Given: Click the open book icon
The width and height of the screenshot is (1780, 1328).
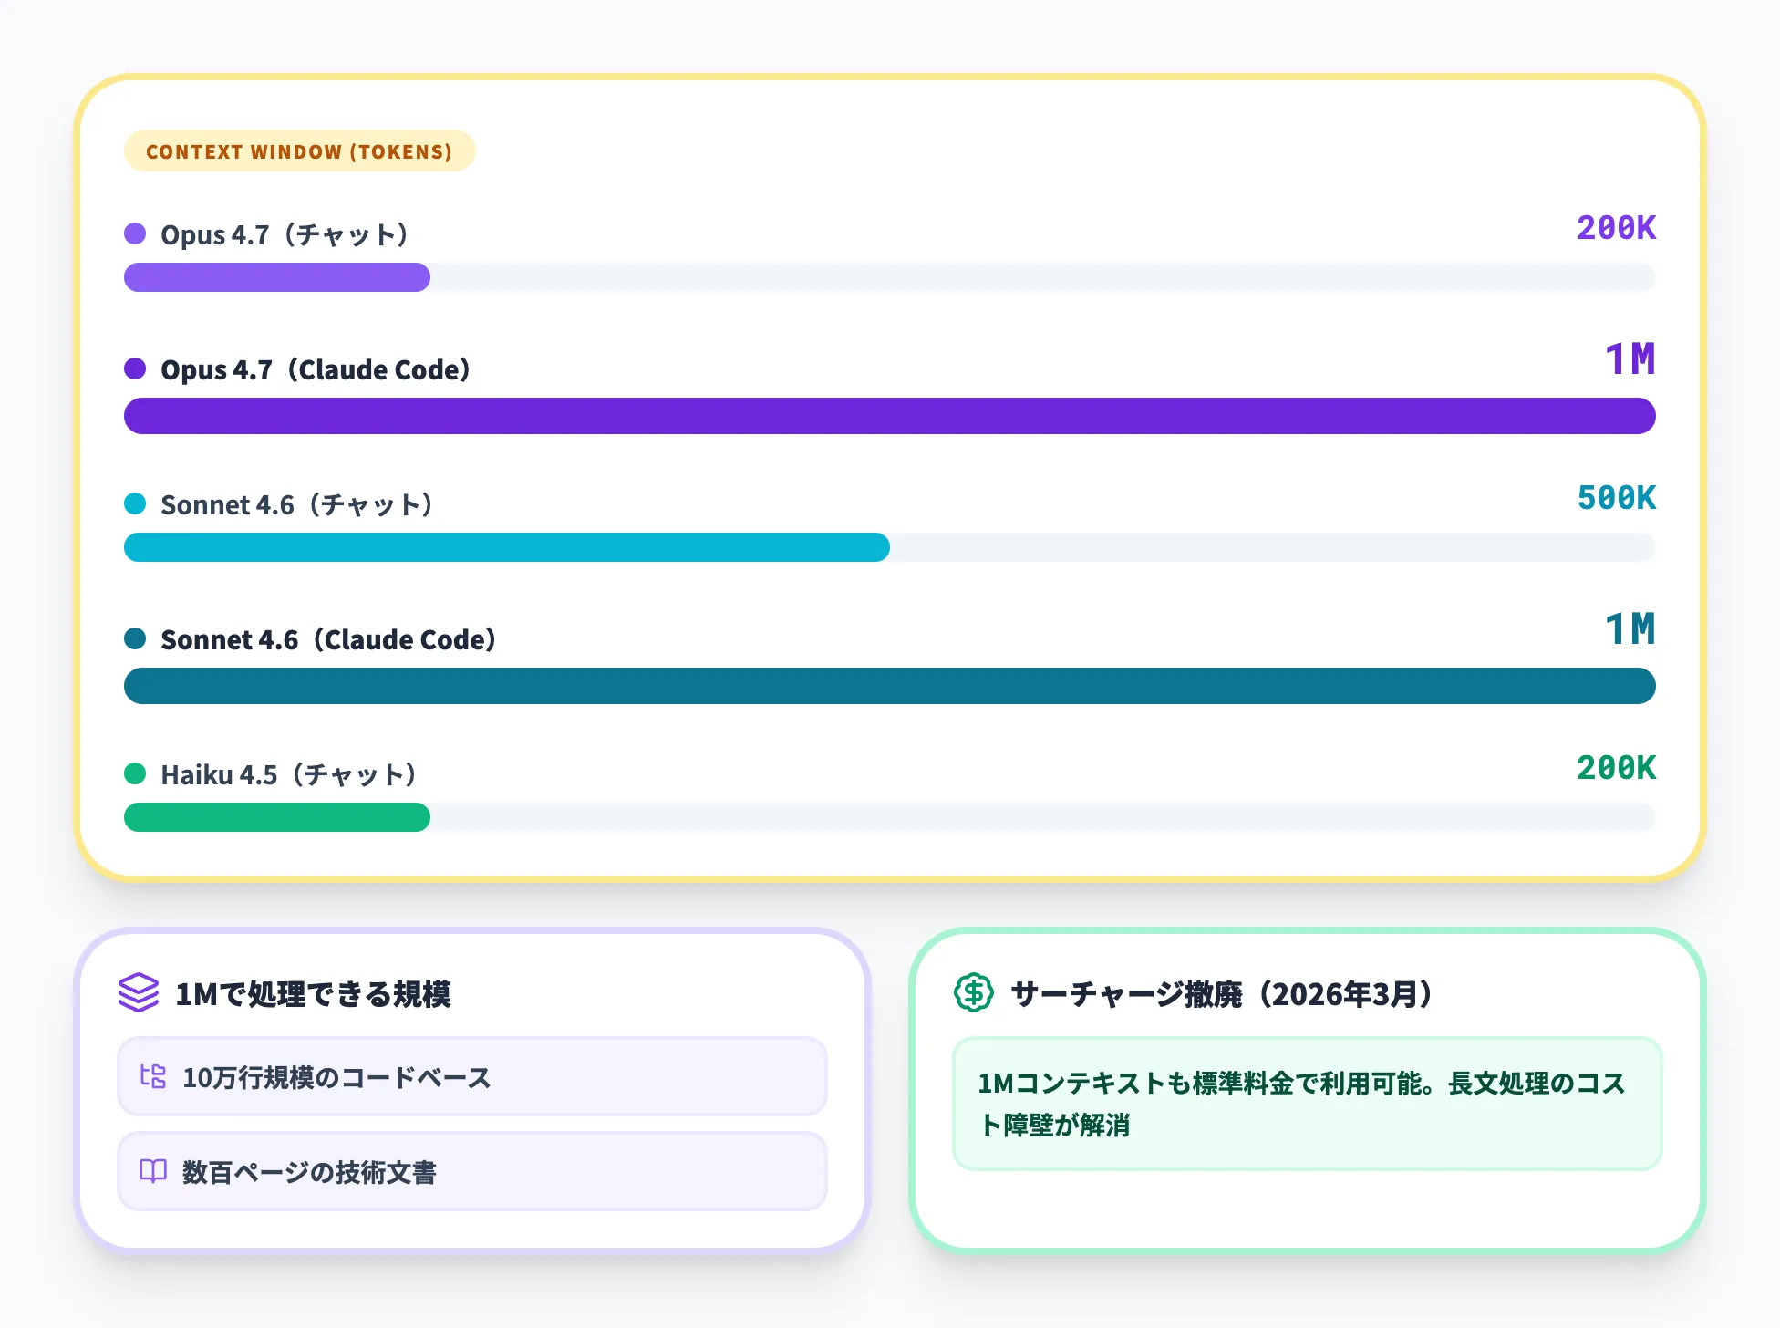Looking at the screenshot, I should [153, 1171].
